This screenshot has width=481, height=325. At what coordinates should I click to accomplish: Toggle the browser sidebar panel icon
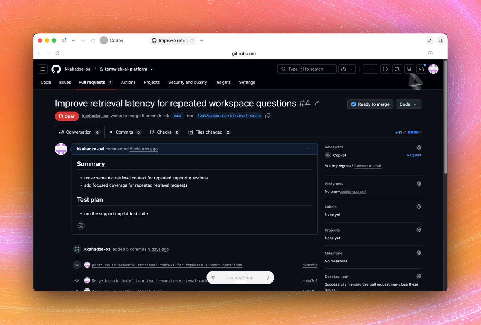(x=64, y=41)
